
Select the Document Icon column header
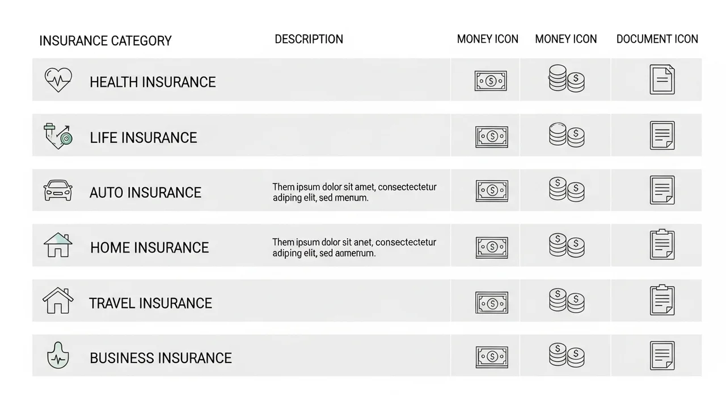tap(657, 39)
